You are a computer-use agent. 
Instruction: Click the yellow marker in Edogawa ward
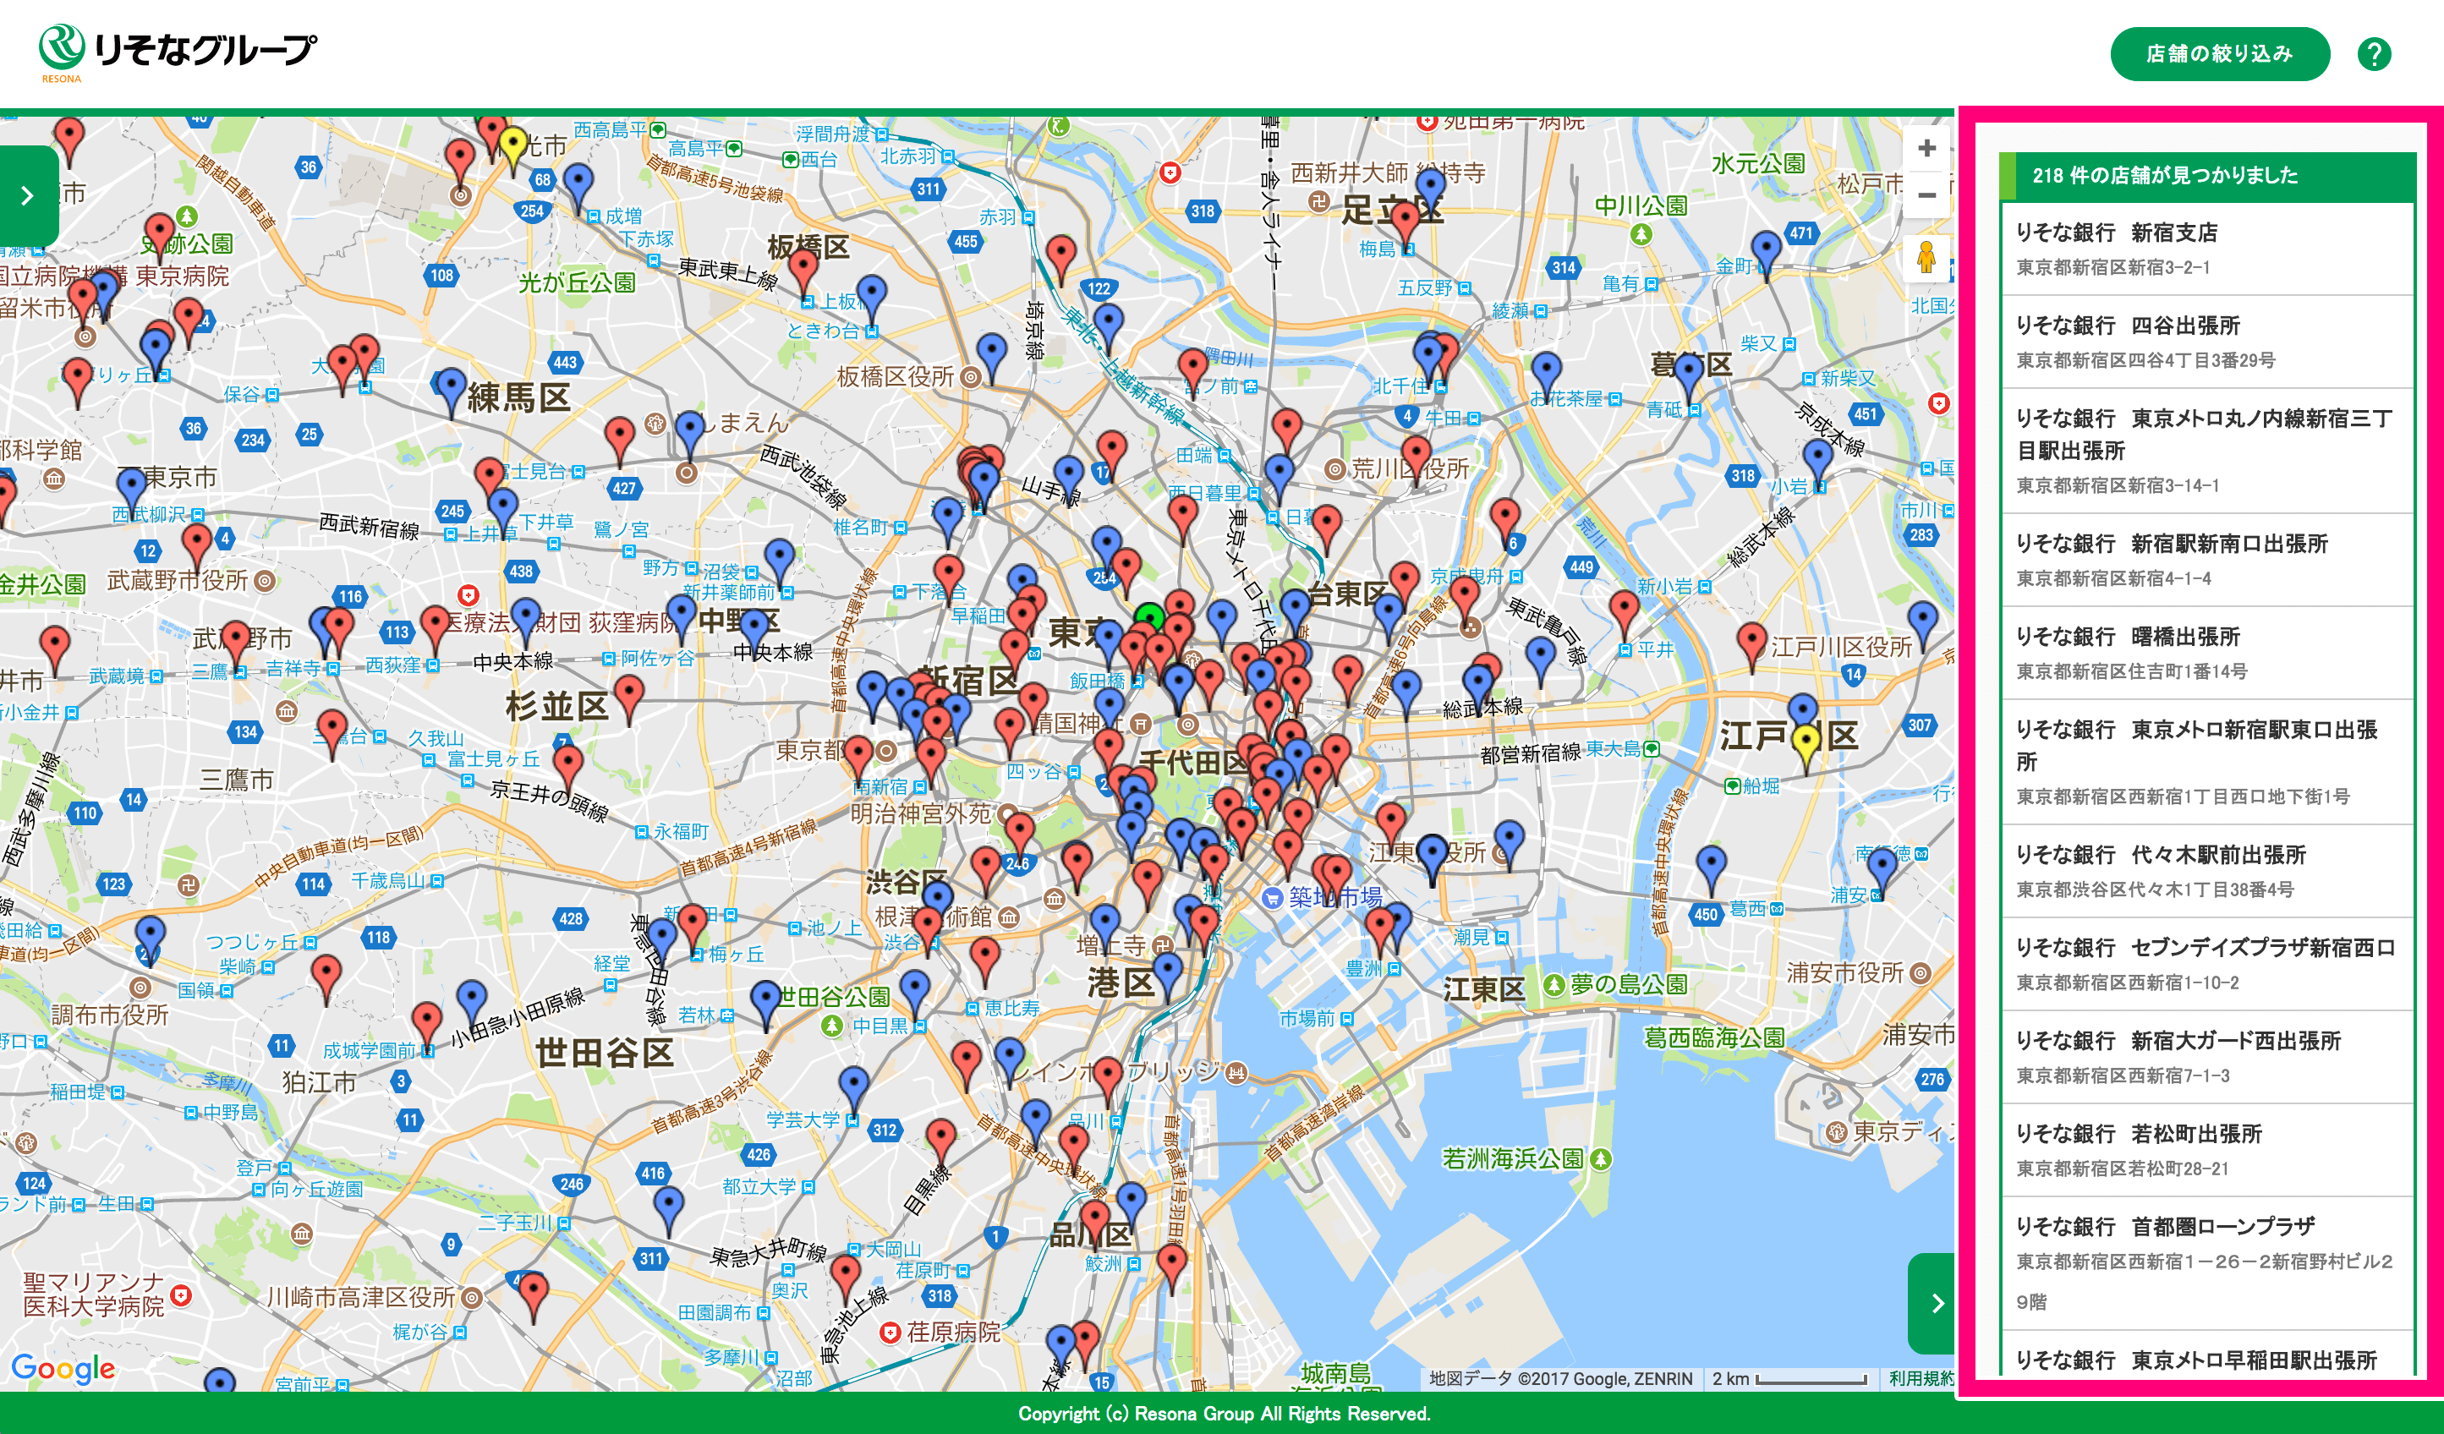pos(1805,748)
